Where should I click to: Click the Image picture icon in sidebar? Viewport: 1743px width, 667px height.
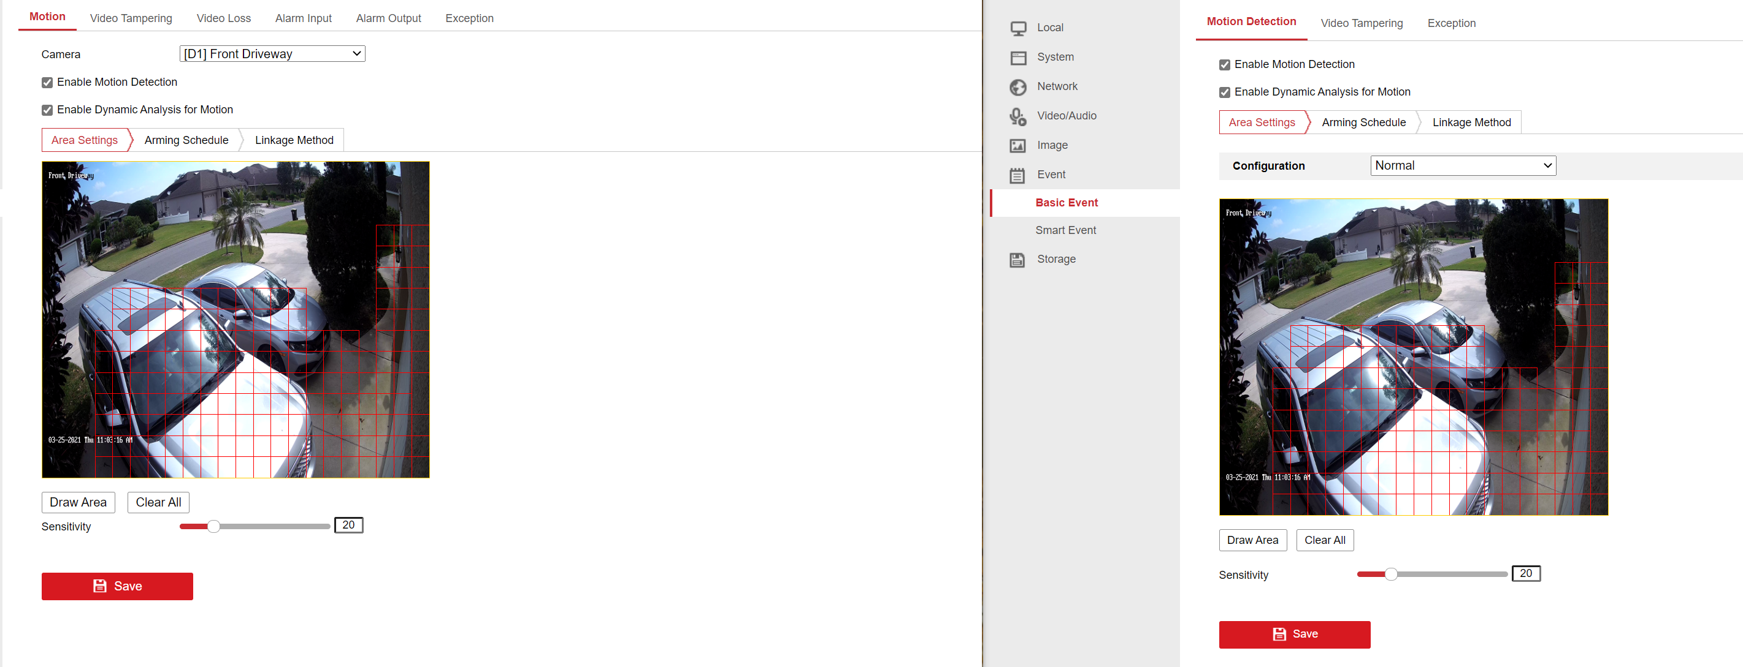pyautogui.click(x=1017, y=146)
